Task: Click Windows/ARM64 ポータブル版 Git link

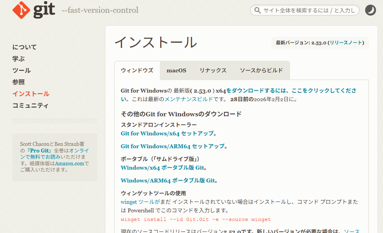Action: pos(168,180)
